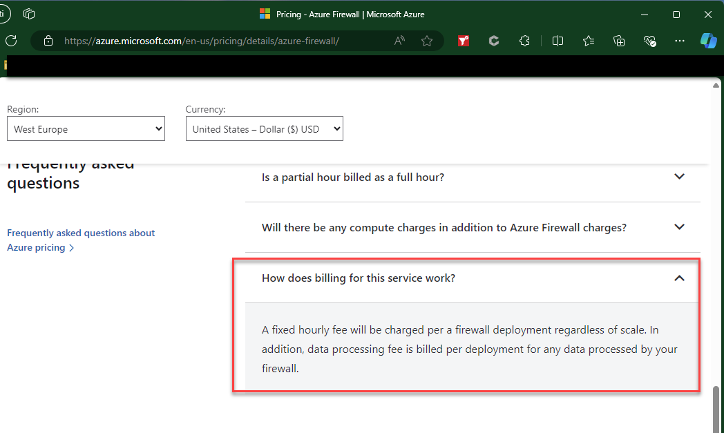Screen dimensions: 724x433
Task: Expand 'Is a partial hour billed as a full hour?'
Action: point(473,177)
